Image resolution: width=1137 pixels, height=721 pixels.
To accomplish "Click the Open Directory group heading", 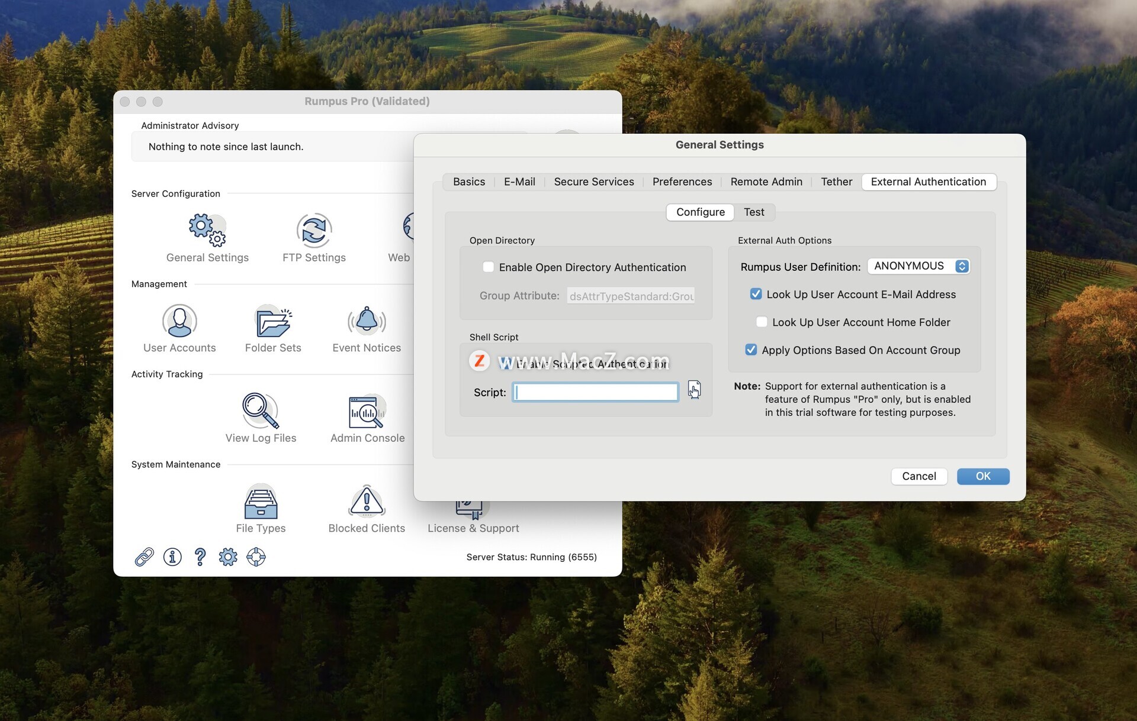I will [502, 241].
